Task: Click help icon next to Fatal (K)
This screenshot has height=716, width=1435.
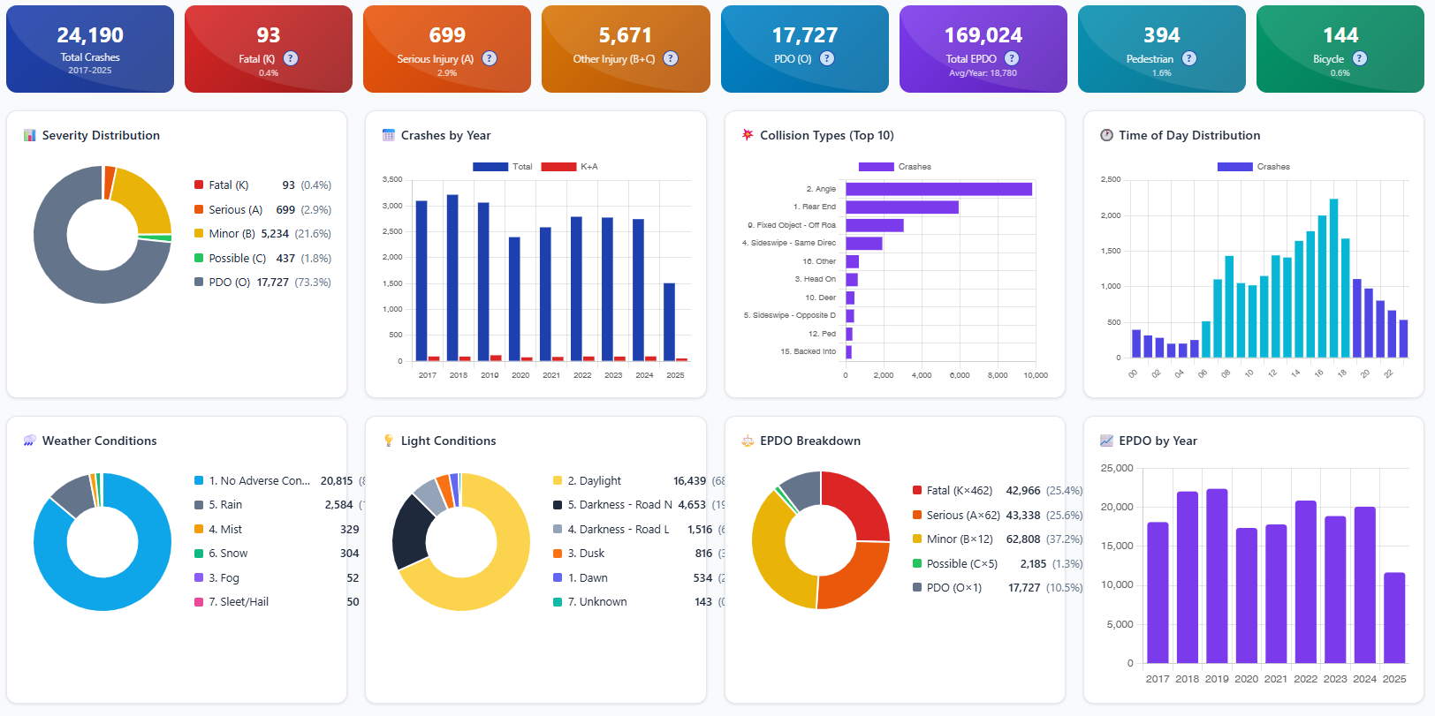Action: (291, 58)
